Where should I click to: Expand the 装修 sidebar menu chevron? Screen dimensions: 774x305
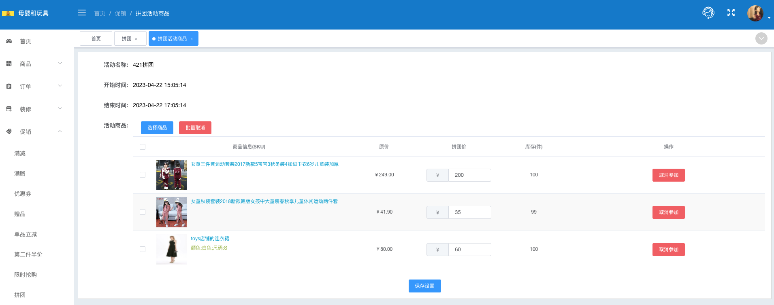[x=60, y=109]
